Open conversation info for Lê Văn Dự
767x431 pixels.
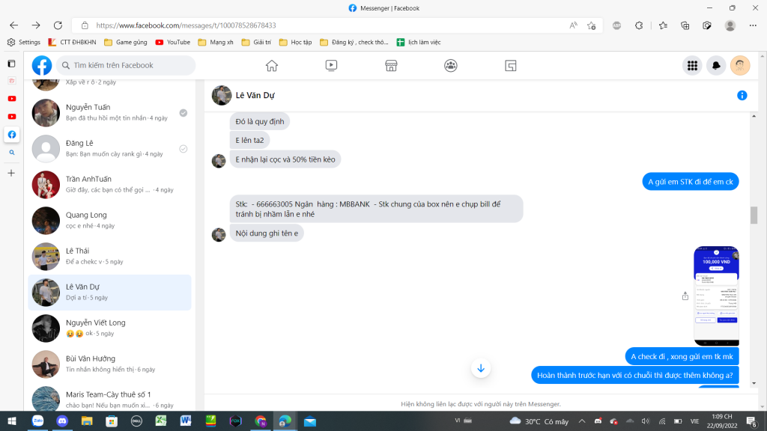(742, 96)
